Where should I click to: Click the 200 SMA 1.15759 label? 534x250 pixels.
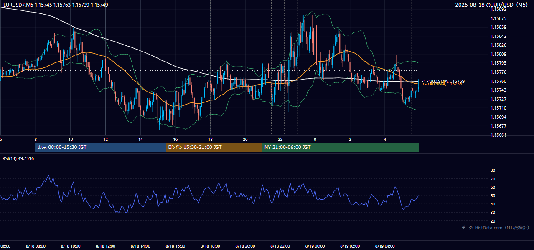click(x=443, y=81)
